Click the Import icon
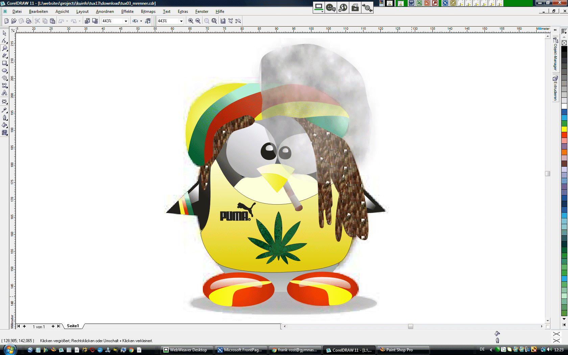This screenshot has height=355, width=568. click(87, 21)
